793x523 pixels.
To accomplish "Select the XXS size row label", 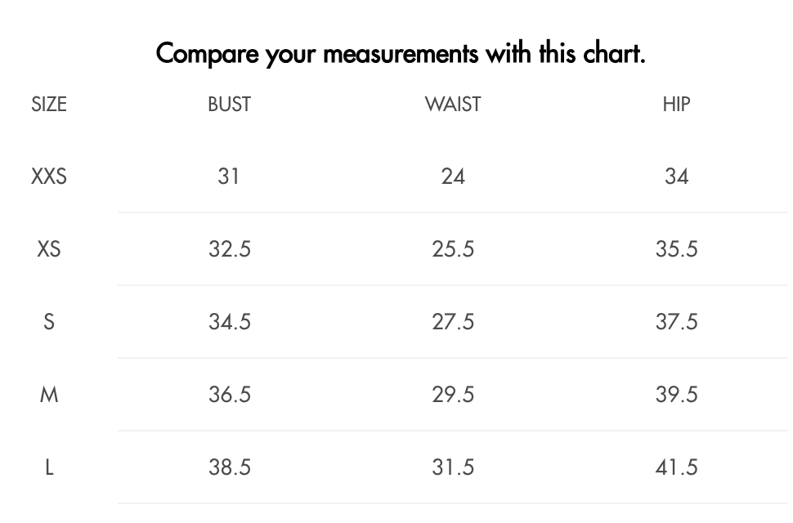I will click(x=49, y=177).
